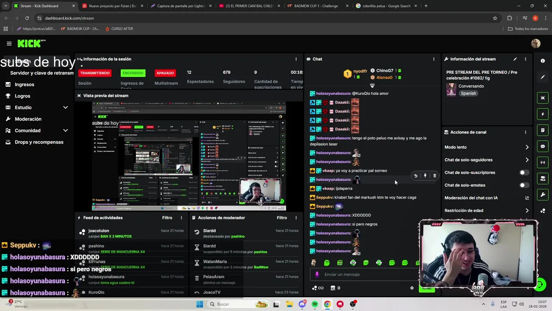
Task: Open the CURSO AFTER bookmark
Action: click(119, 29)
